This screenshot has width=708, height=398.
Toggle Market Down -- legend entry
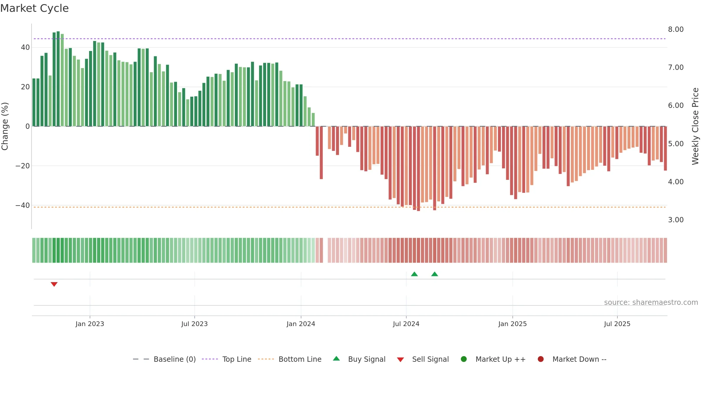pyautogui.click(x=572, y=359)
